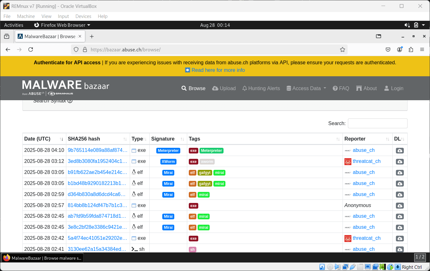Open the FAQ page
The height and width of the screenshot is (271, 430).
[x=341, y=88]
